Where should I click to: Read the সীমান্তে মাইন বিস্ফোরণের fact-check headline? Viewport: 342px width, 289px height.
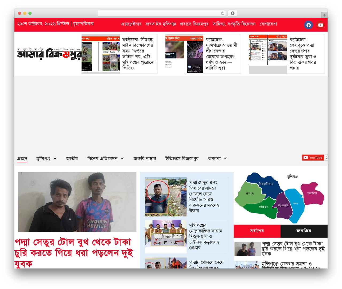[138, 54]
